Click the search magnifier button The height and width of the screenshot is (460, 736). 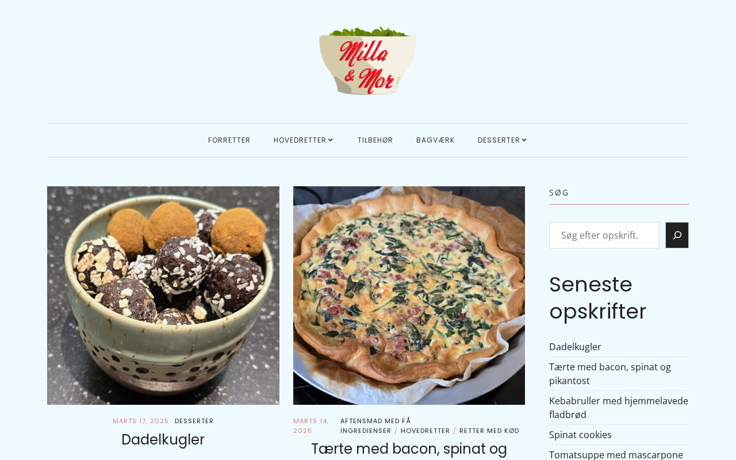click(677, 235)
